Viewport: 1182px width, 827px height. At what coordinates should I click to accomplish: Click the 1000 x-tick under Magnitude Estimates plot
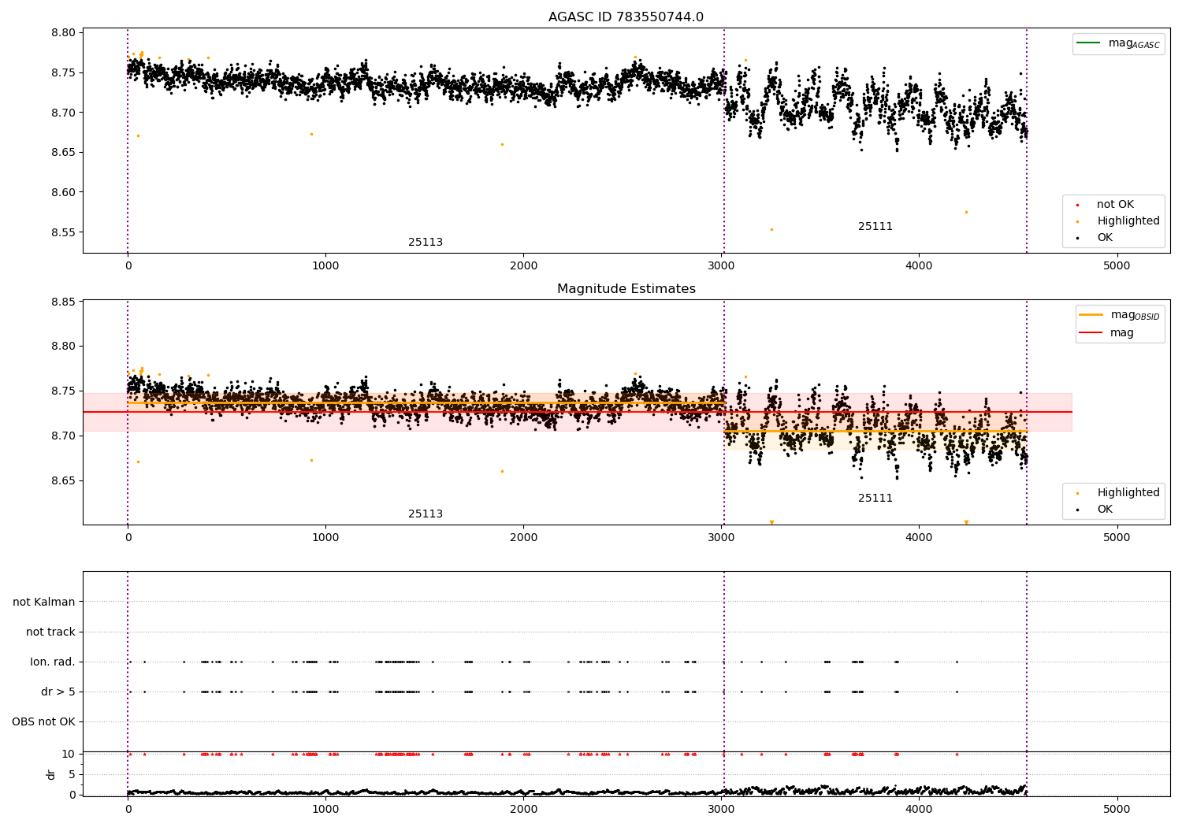pyautogui.click(x=325, y=538)
